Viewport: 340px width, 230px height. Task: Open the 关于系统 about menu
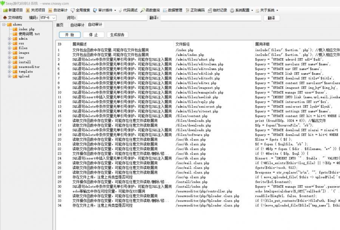click(267, 10)
